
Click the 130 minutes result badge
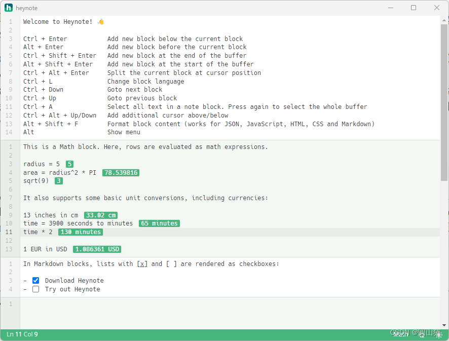81,232
